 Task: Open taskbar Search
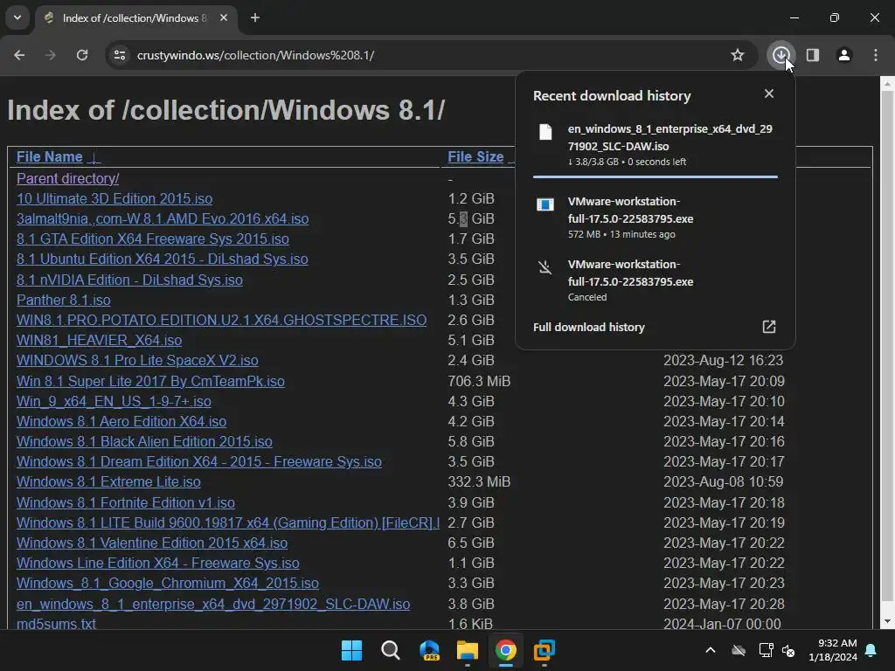[x=391, y=650]
